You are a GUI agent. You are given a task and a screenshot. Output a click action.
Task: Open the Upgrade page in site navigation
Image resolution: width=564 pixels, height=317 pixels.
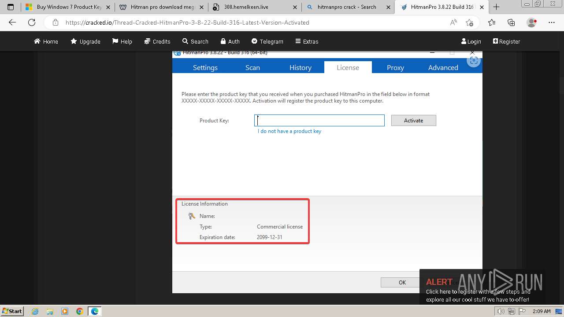tap(85, 41)
